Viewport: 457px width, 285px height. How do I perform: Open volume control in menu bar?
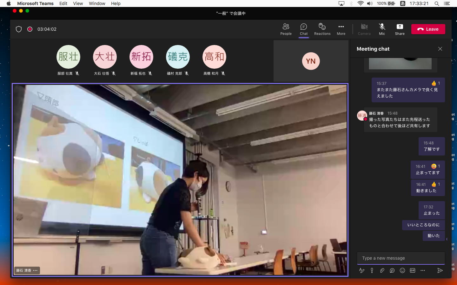point(370,3)
